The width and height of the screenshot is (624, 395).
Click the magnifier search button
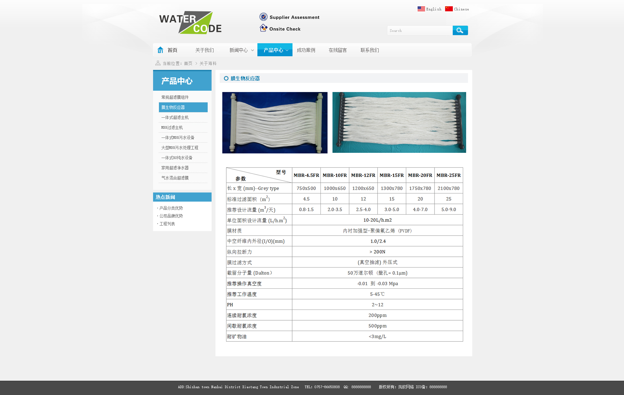pyautogui.click(x=460, y=31)
